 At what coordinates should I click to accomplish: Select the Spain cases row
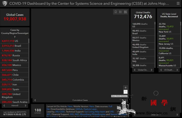pos(14,89)
